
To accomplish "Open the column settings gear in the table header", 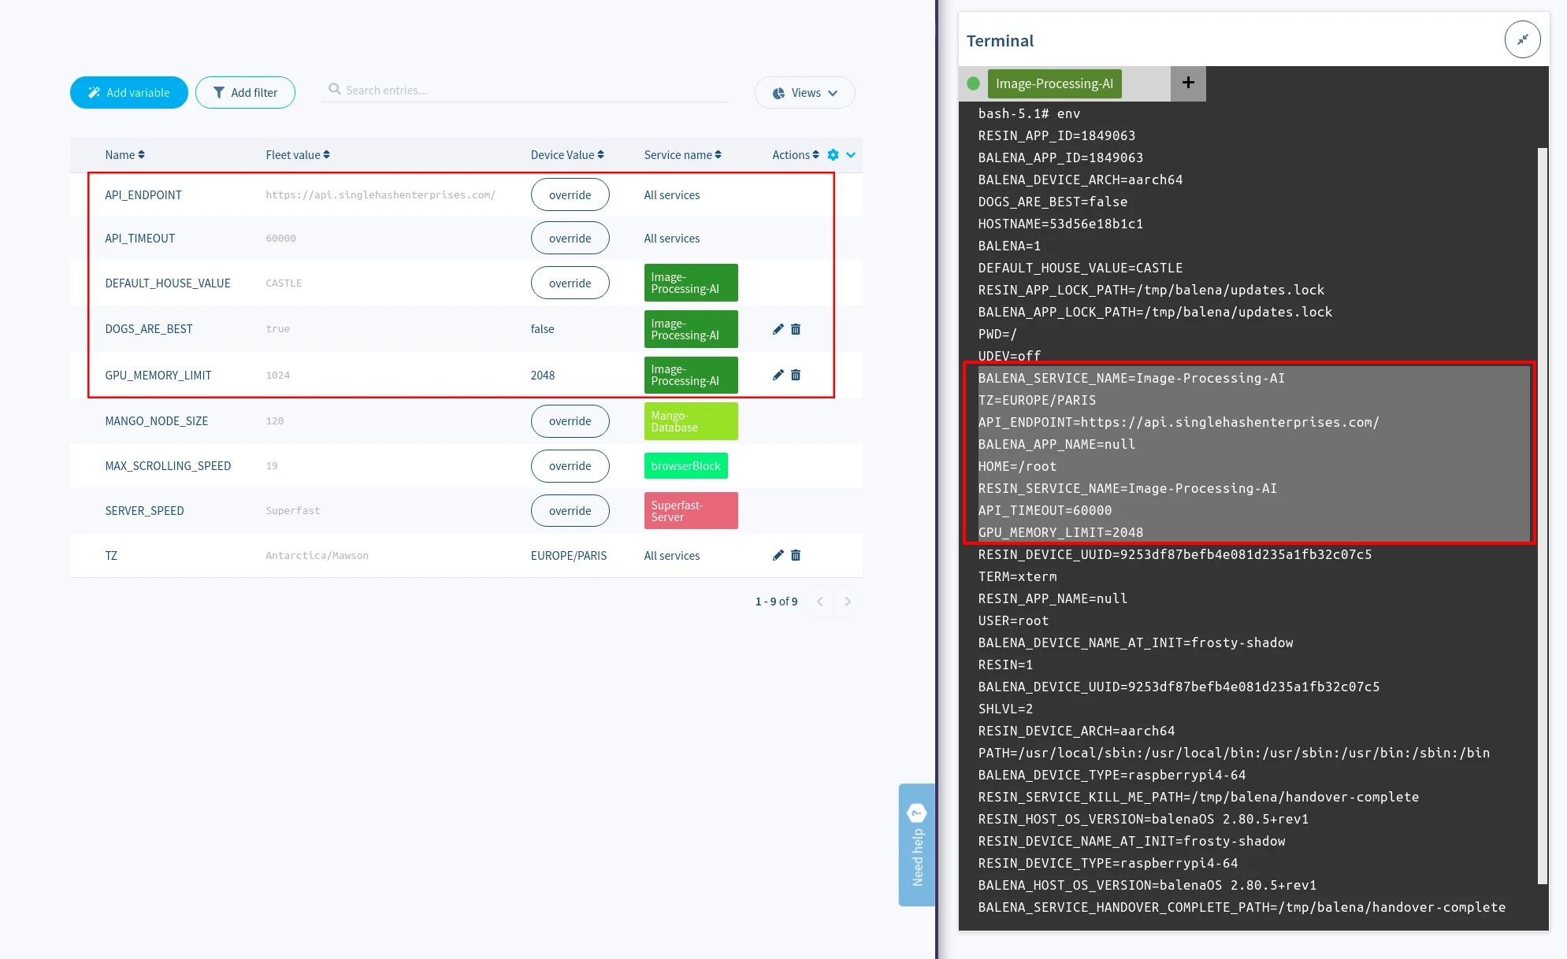I will 833,154.
